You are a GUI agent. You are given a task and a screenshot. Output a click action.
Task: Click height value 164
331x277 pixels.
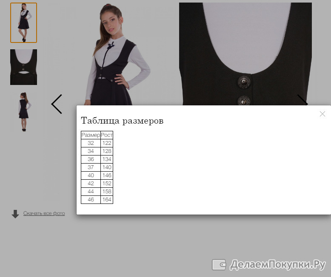(107, 200)
